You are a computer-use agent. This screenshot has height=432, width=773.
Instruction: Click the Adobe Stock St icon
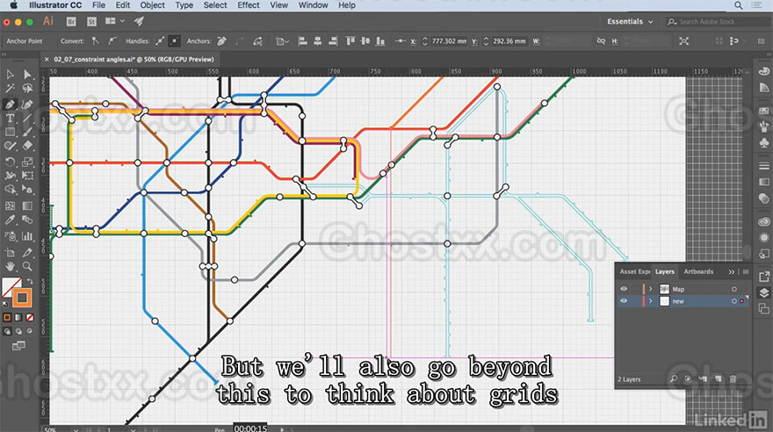[91, 22]
